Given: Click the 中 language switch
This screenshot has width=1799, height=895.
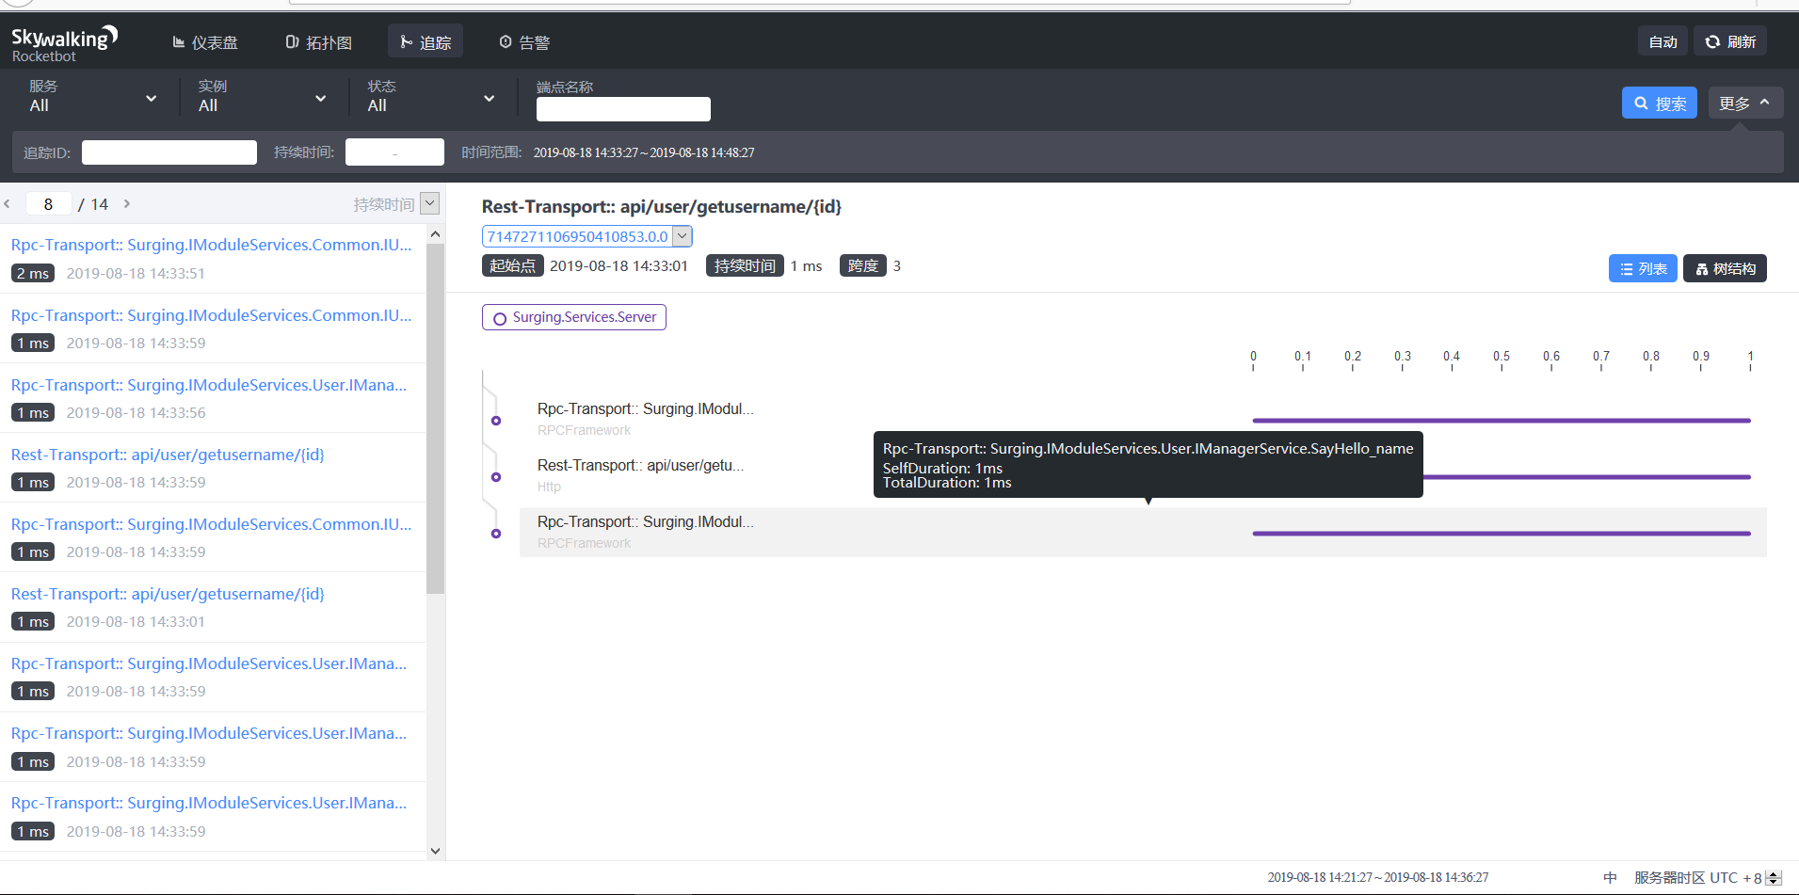Looking at the screenshot, I should [x=1610, y=877].
